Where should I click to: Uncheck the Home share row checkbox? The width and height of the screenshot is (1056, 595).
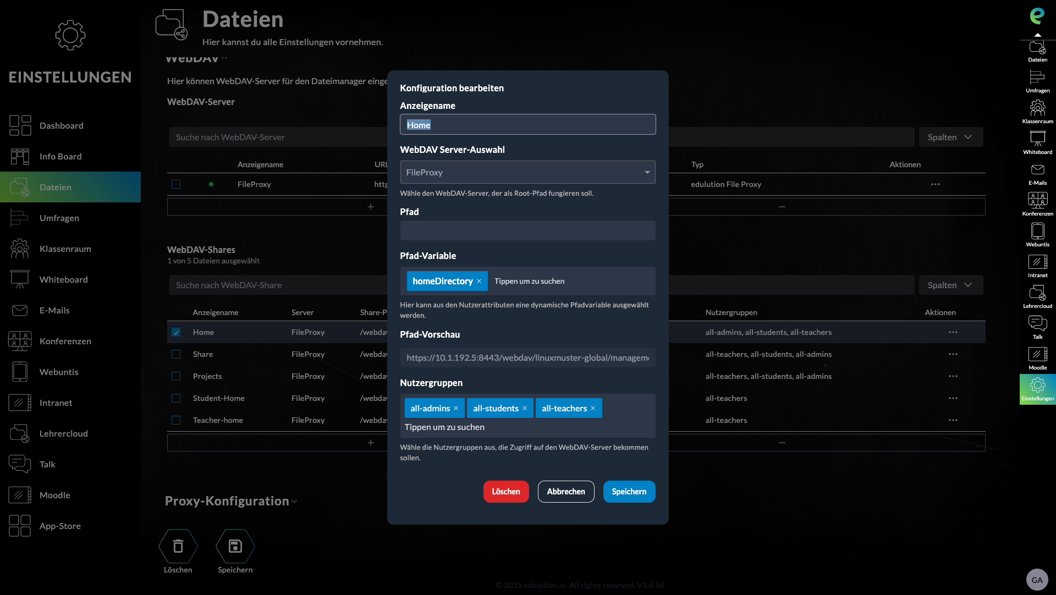tap(176, 332)
